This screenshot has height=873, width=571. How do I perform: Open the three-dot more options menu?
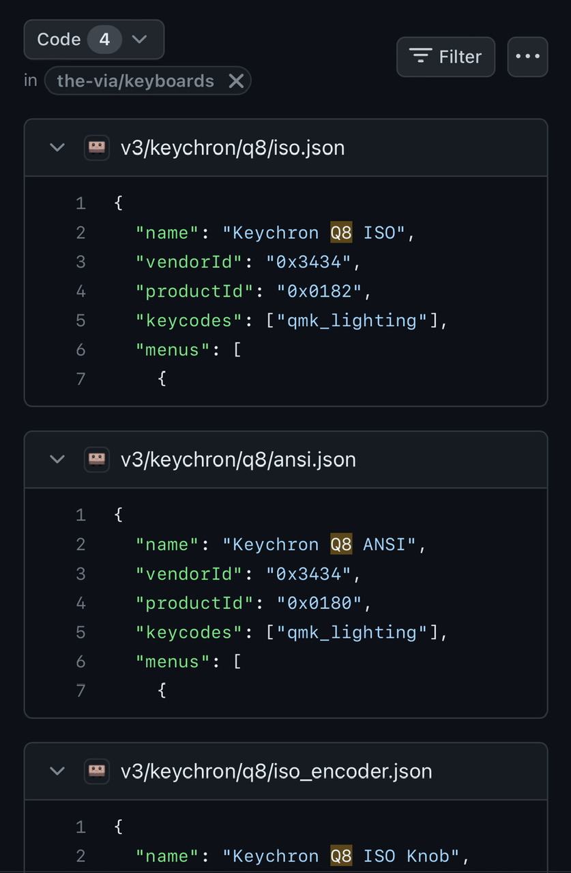click(527, 57)
